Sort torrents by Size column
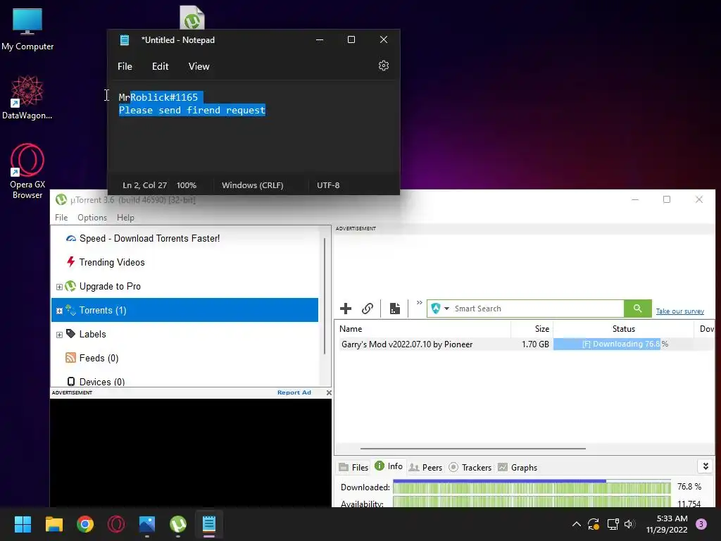This screenshot has height=541, width=721. (x=532, y=329)
